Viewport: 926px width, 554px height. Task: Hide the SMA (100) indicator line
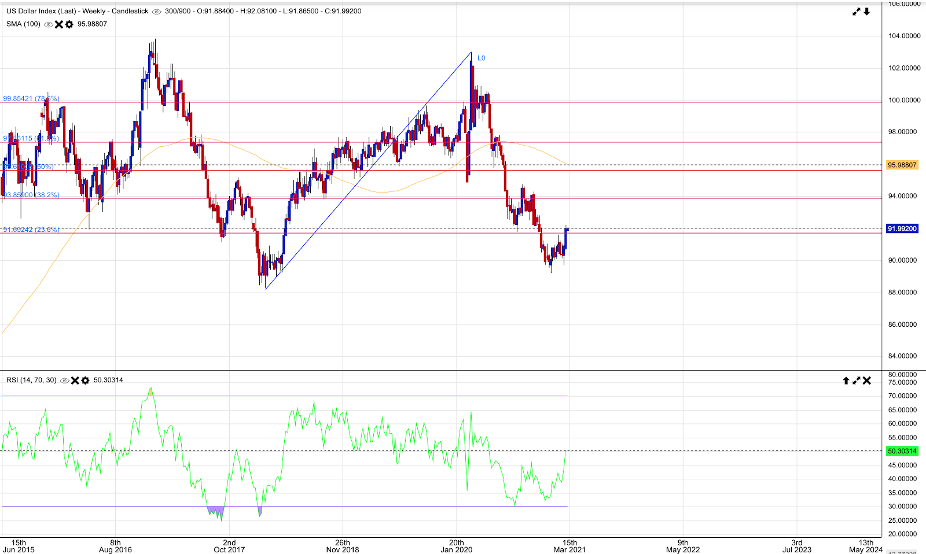click(x=49, y=24)
